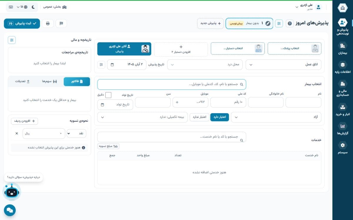Viewport: 353px width, 220px height.
Task: Click the service search magnifier icon
Action: (x=242, y=141)
